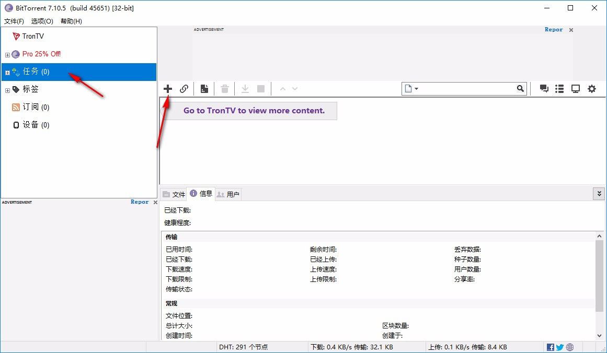
Task: Click the search magnifier icon
Action: point(520,89)
